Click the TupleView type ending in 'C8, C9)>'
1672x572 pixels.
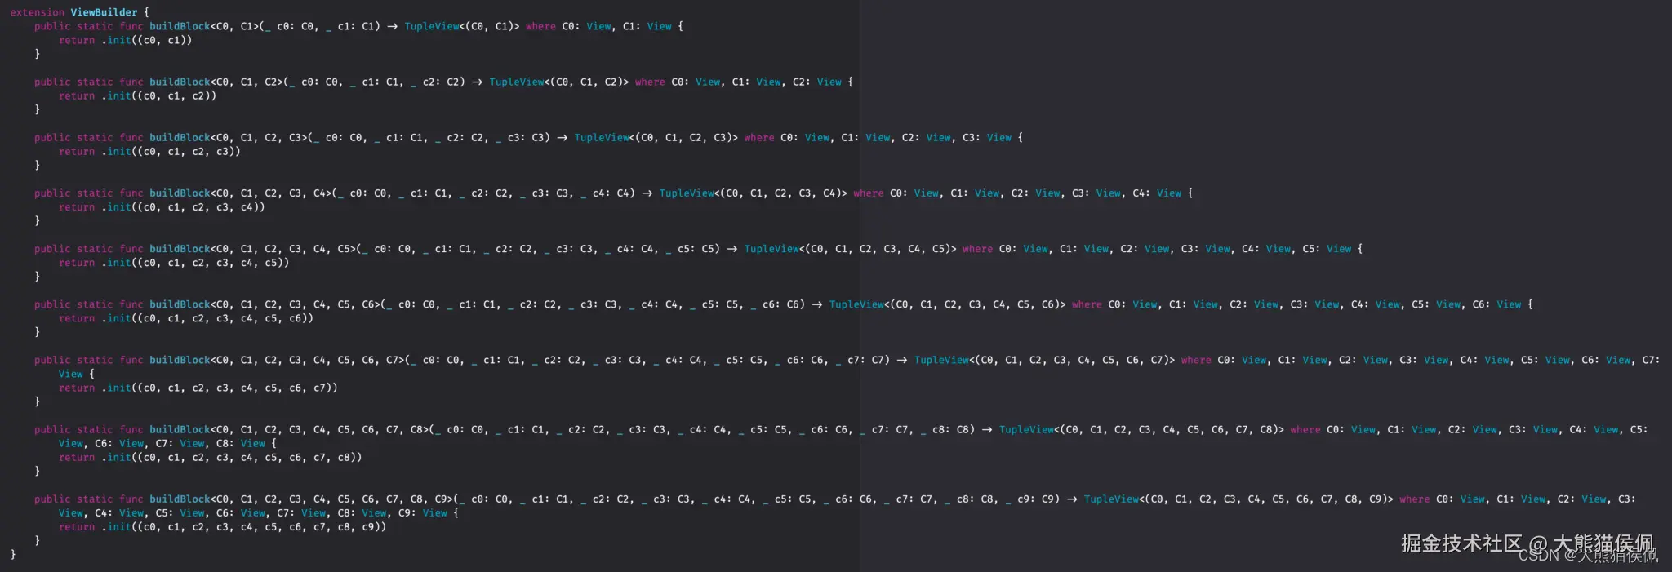click(x=1239, y=499)
